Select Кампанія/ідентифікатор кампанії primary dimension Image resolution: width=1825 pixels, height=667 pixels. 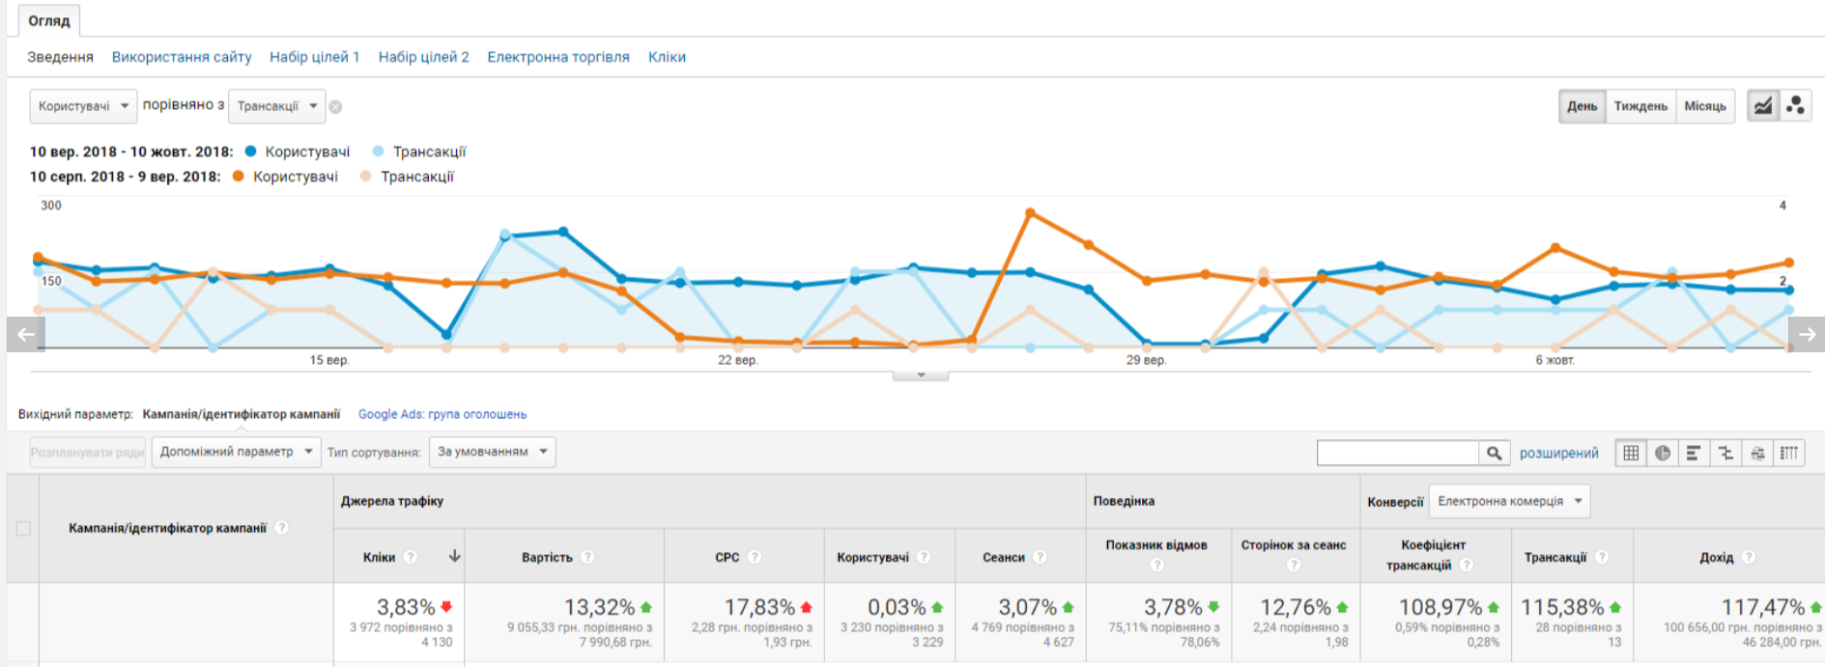242,414
